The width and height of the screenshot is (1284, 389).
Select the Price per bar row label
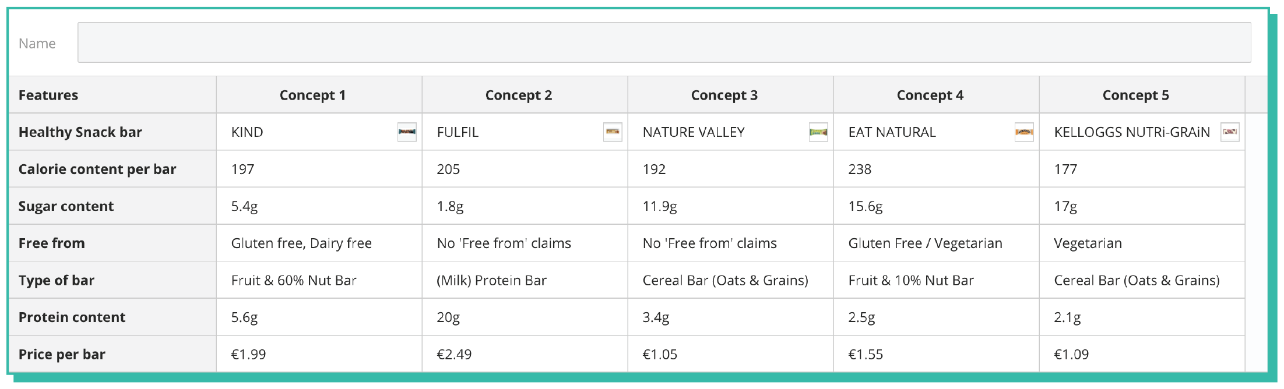(62, 354)
